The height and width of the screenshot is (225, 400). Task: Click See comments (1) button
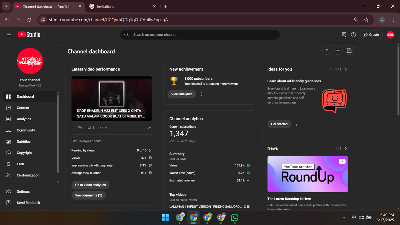pos(89,195)
